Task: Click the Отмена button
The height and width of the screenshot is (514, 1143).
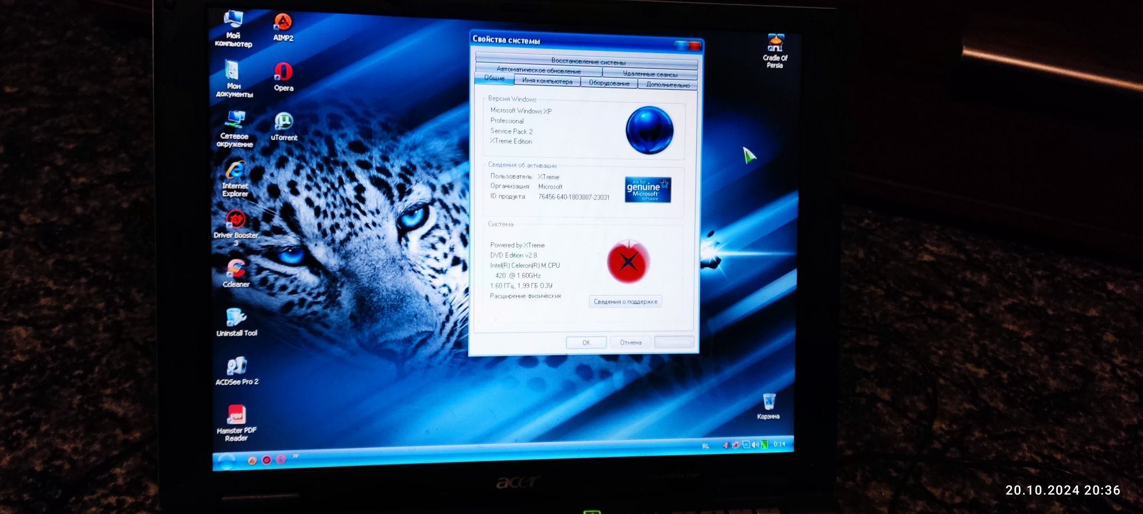Action: [631, 343]
